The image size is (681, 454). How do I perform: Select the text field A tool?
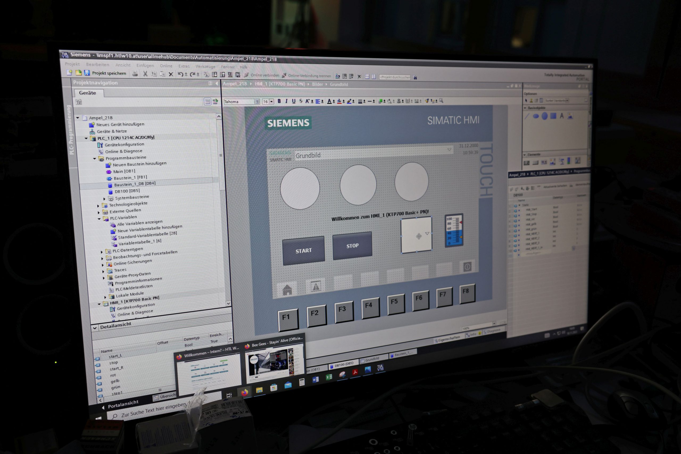click(x=562, y=116)
